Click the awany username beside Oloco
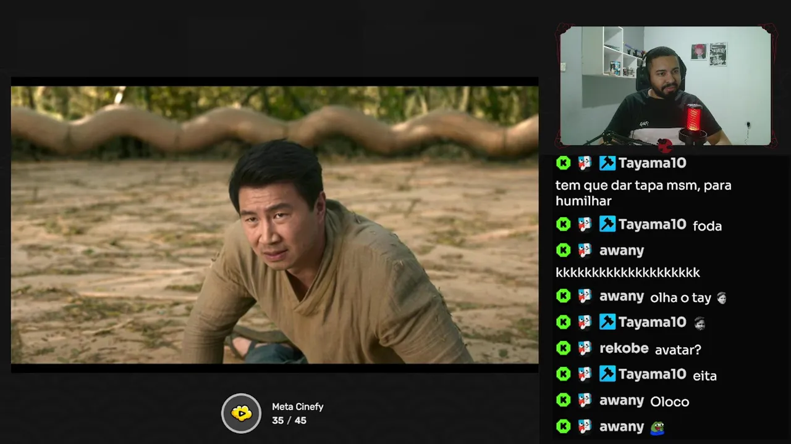 pos(622,401)
